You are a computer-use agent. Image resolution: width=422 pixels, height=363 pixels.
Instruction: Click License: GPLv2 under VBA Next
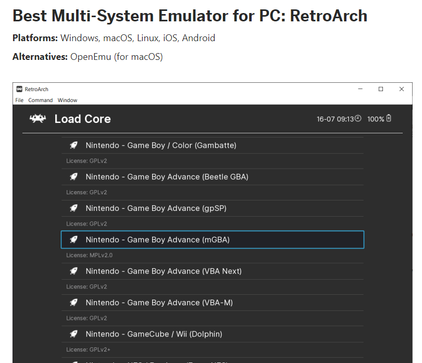[x=86, y=286]
